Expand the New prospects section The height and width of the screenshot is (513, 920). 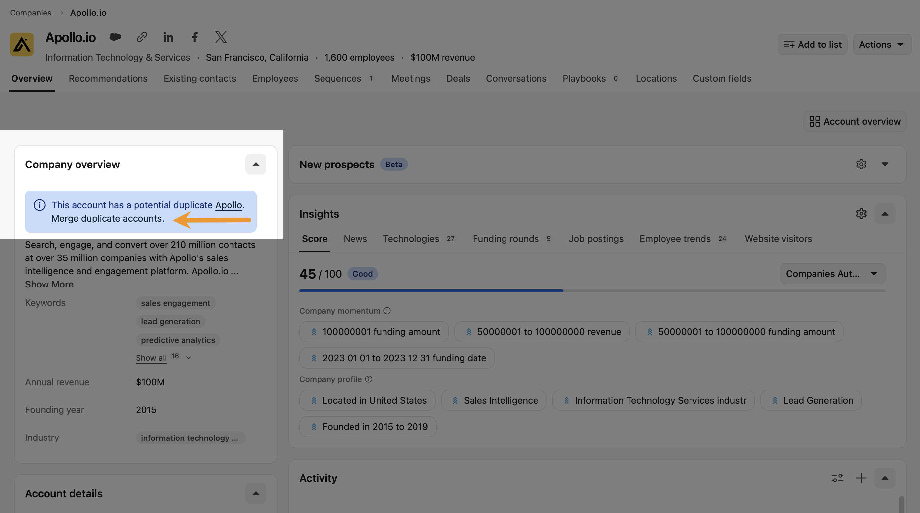[885, 164]
